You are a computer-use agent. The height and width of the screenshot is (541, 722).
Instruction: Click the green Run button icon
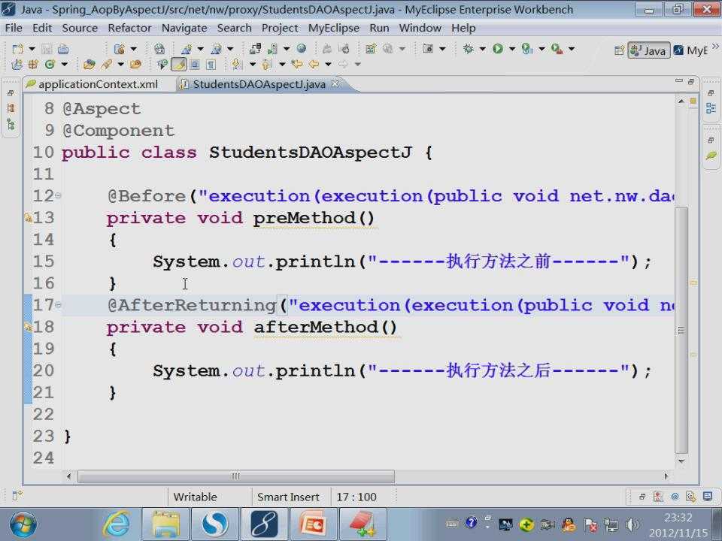tap(498, 48)
